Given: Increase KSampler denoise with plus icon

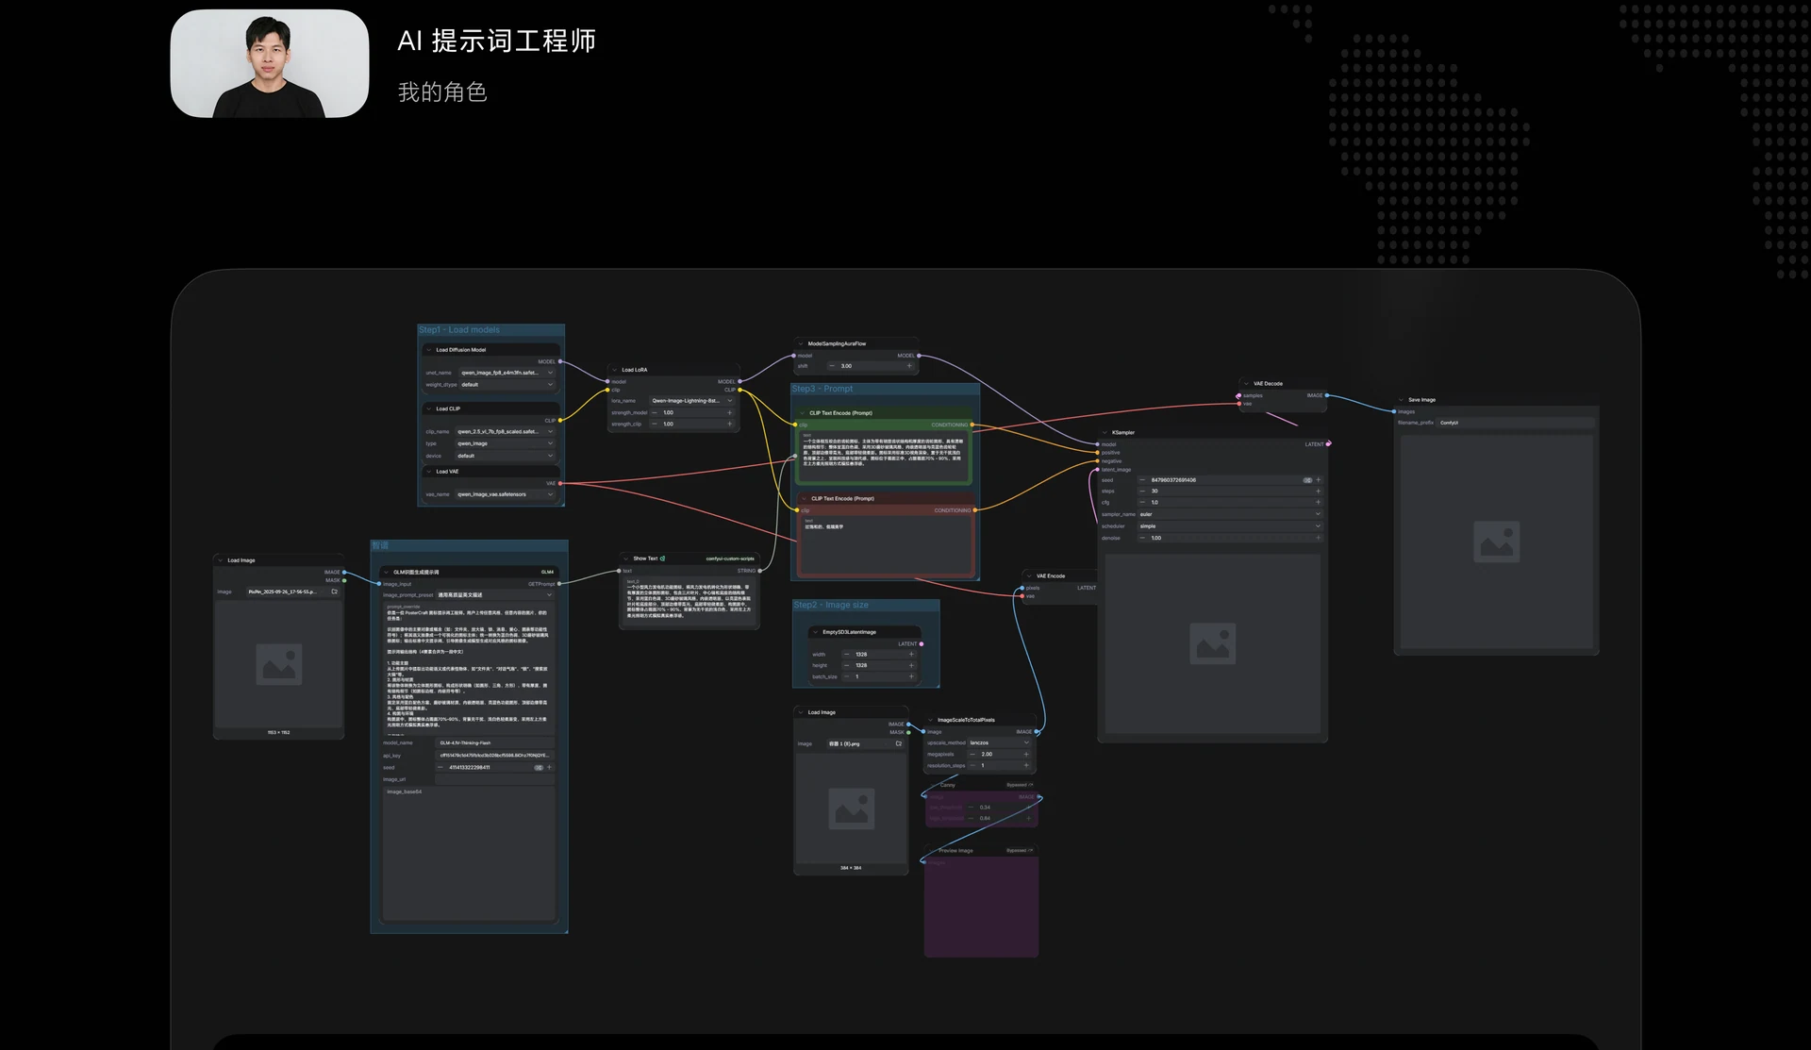Looking at the screenshot, I should (1318, 538).
